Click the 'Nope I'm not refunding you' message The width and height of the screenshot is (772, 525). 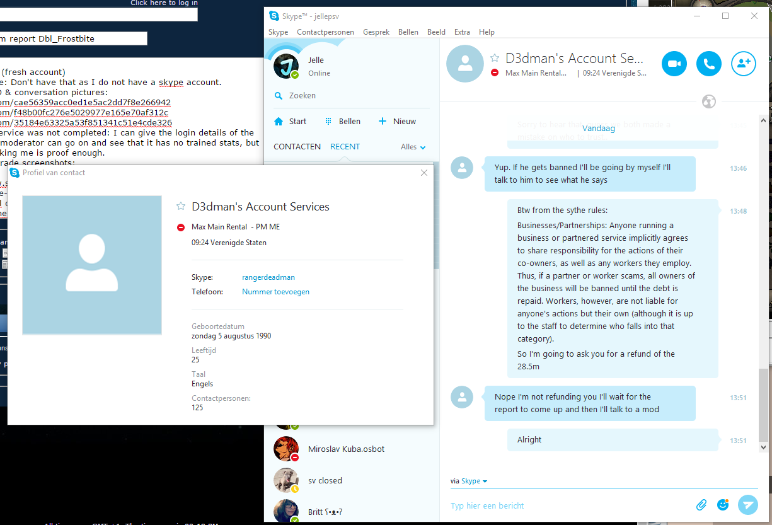point(590,403)
